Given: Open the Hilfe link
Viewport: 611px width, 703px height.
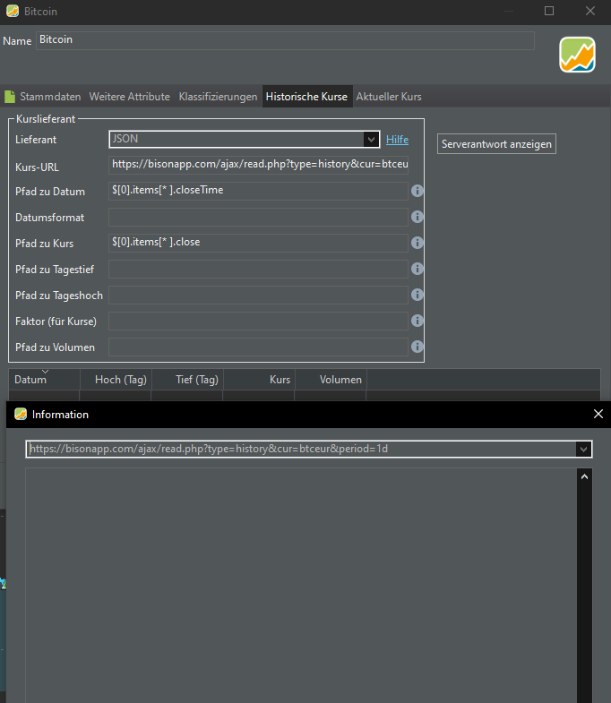Looking at the screenshot, I should 397,140.
